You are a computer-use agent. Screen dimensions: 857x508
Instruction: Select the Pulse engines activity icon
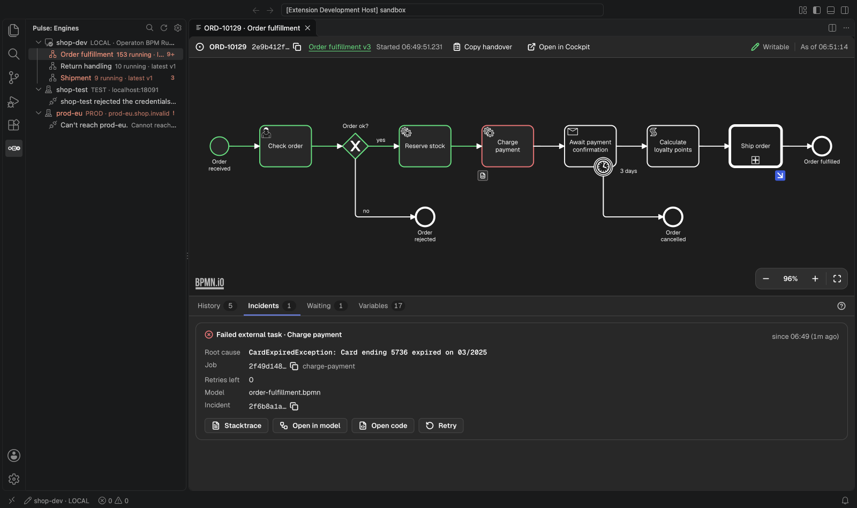[14, 148]
